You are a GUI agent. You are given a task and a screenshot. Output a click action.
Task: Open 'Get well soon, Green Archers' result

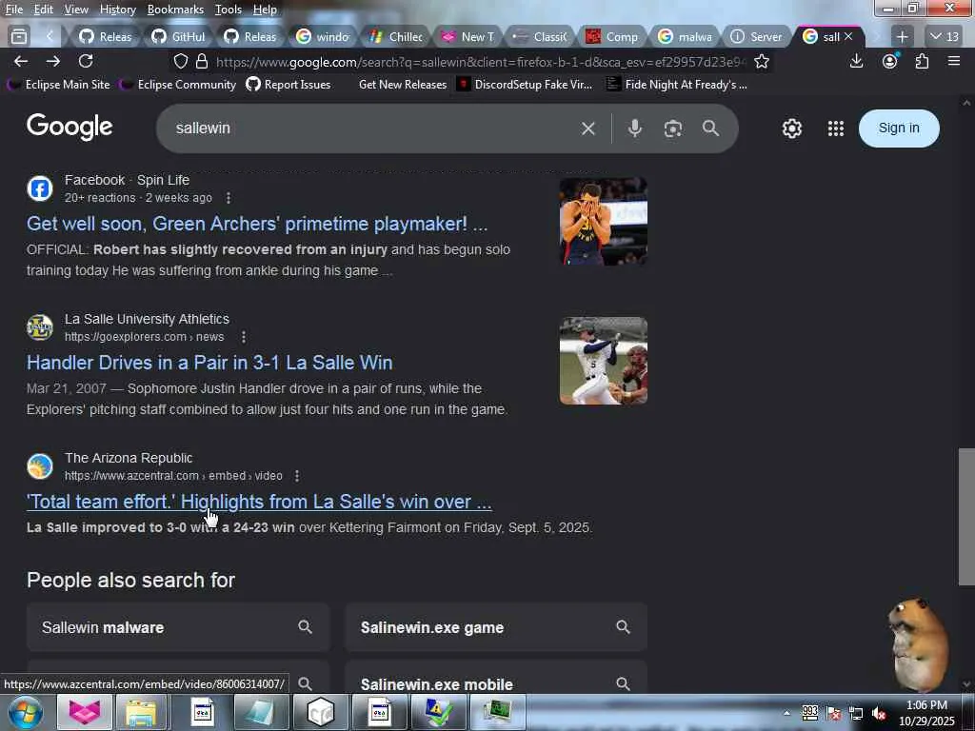(257, 223)
